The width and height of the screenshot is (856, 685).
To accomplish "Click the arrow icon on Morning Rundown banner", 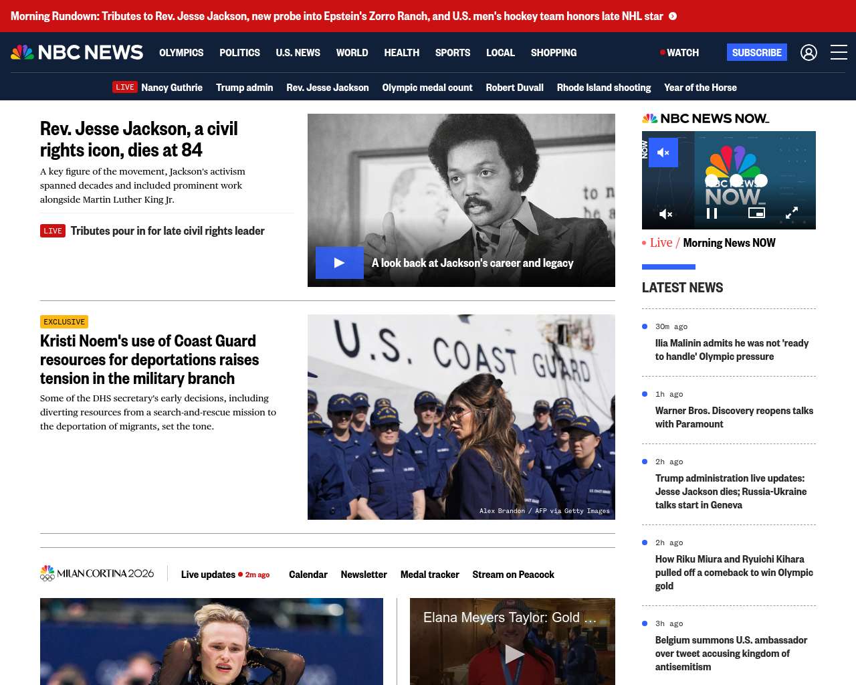I will 673,16.
